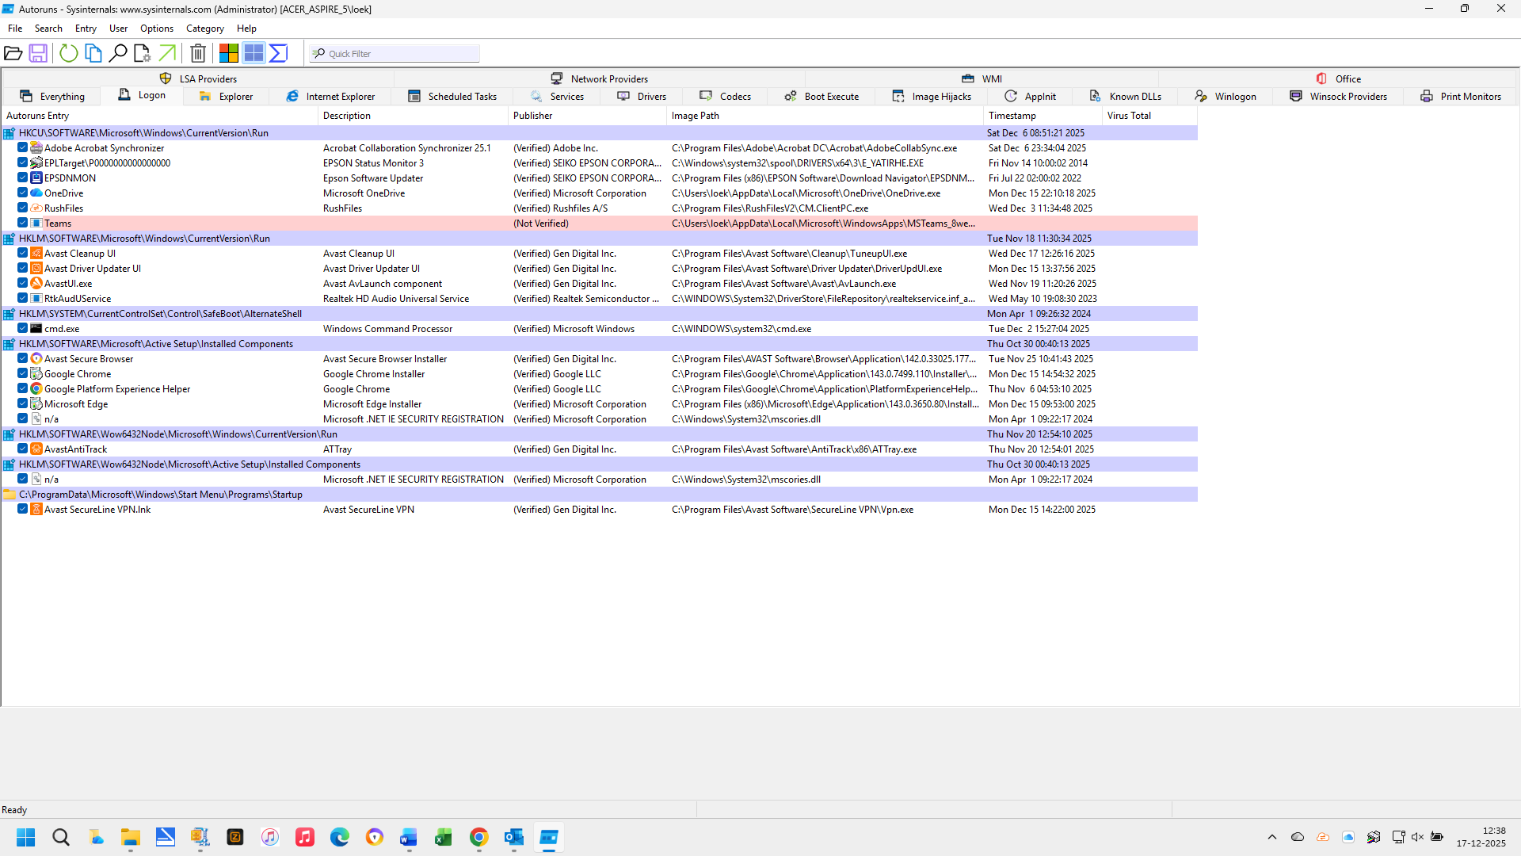Switch to the Services tab
Viewport: 1521px width, 856px height.
coord(558,97)
